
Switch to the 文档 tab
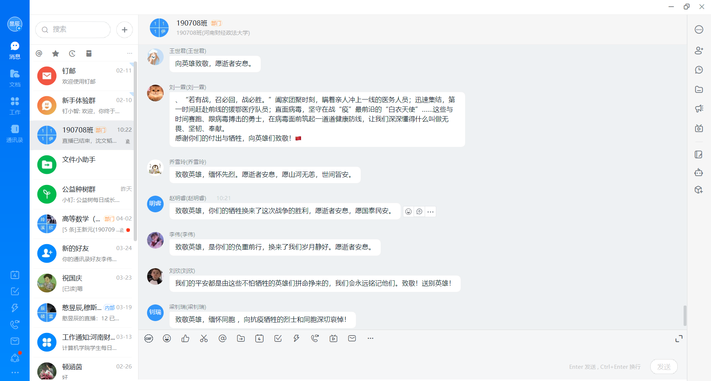[15, 78]
